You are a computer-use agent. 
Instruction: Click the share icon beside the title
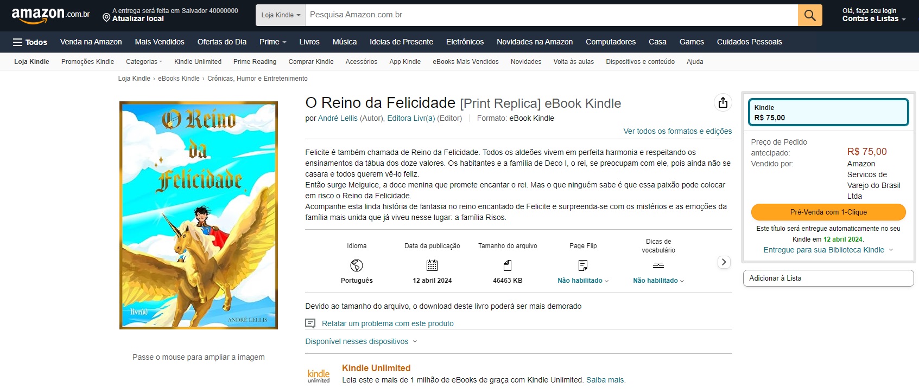coord(722,102)
